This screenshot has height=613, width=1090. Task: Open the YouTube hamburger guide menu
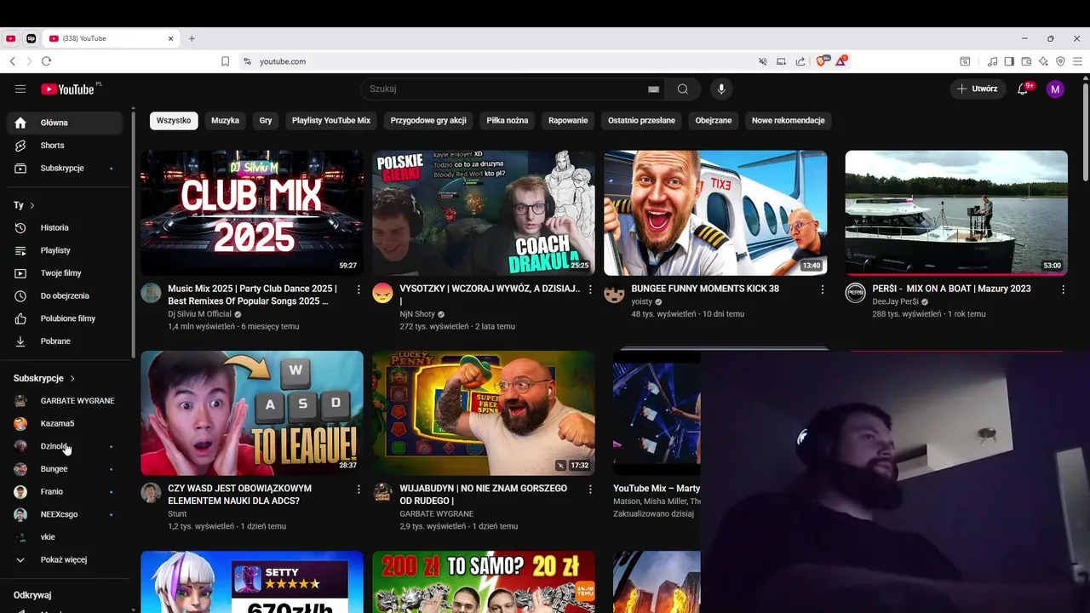click(20, 89)
